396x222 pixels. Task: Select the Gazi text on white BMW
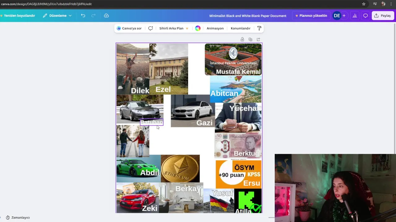(204, 123)
